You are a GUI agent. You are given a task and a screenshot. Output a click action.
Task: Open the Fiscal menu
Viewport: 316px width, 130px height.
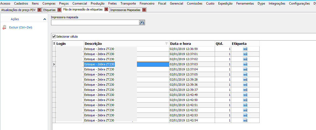162,3
